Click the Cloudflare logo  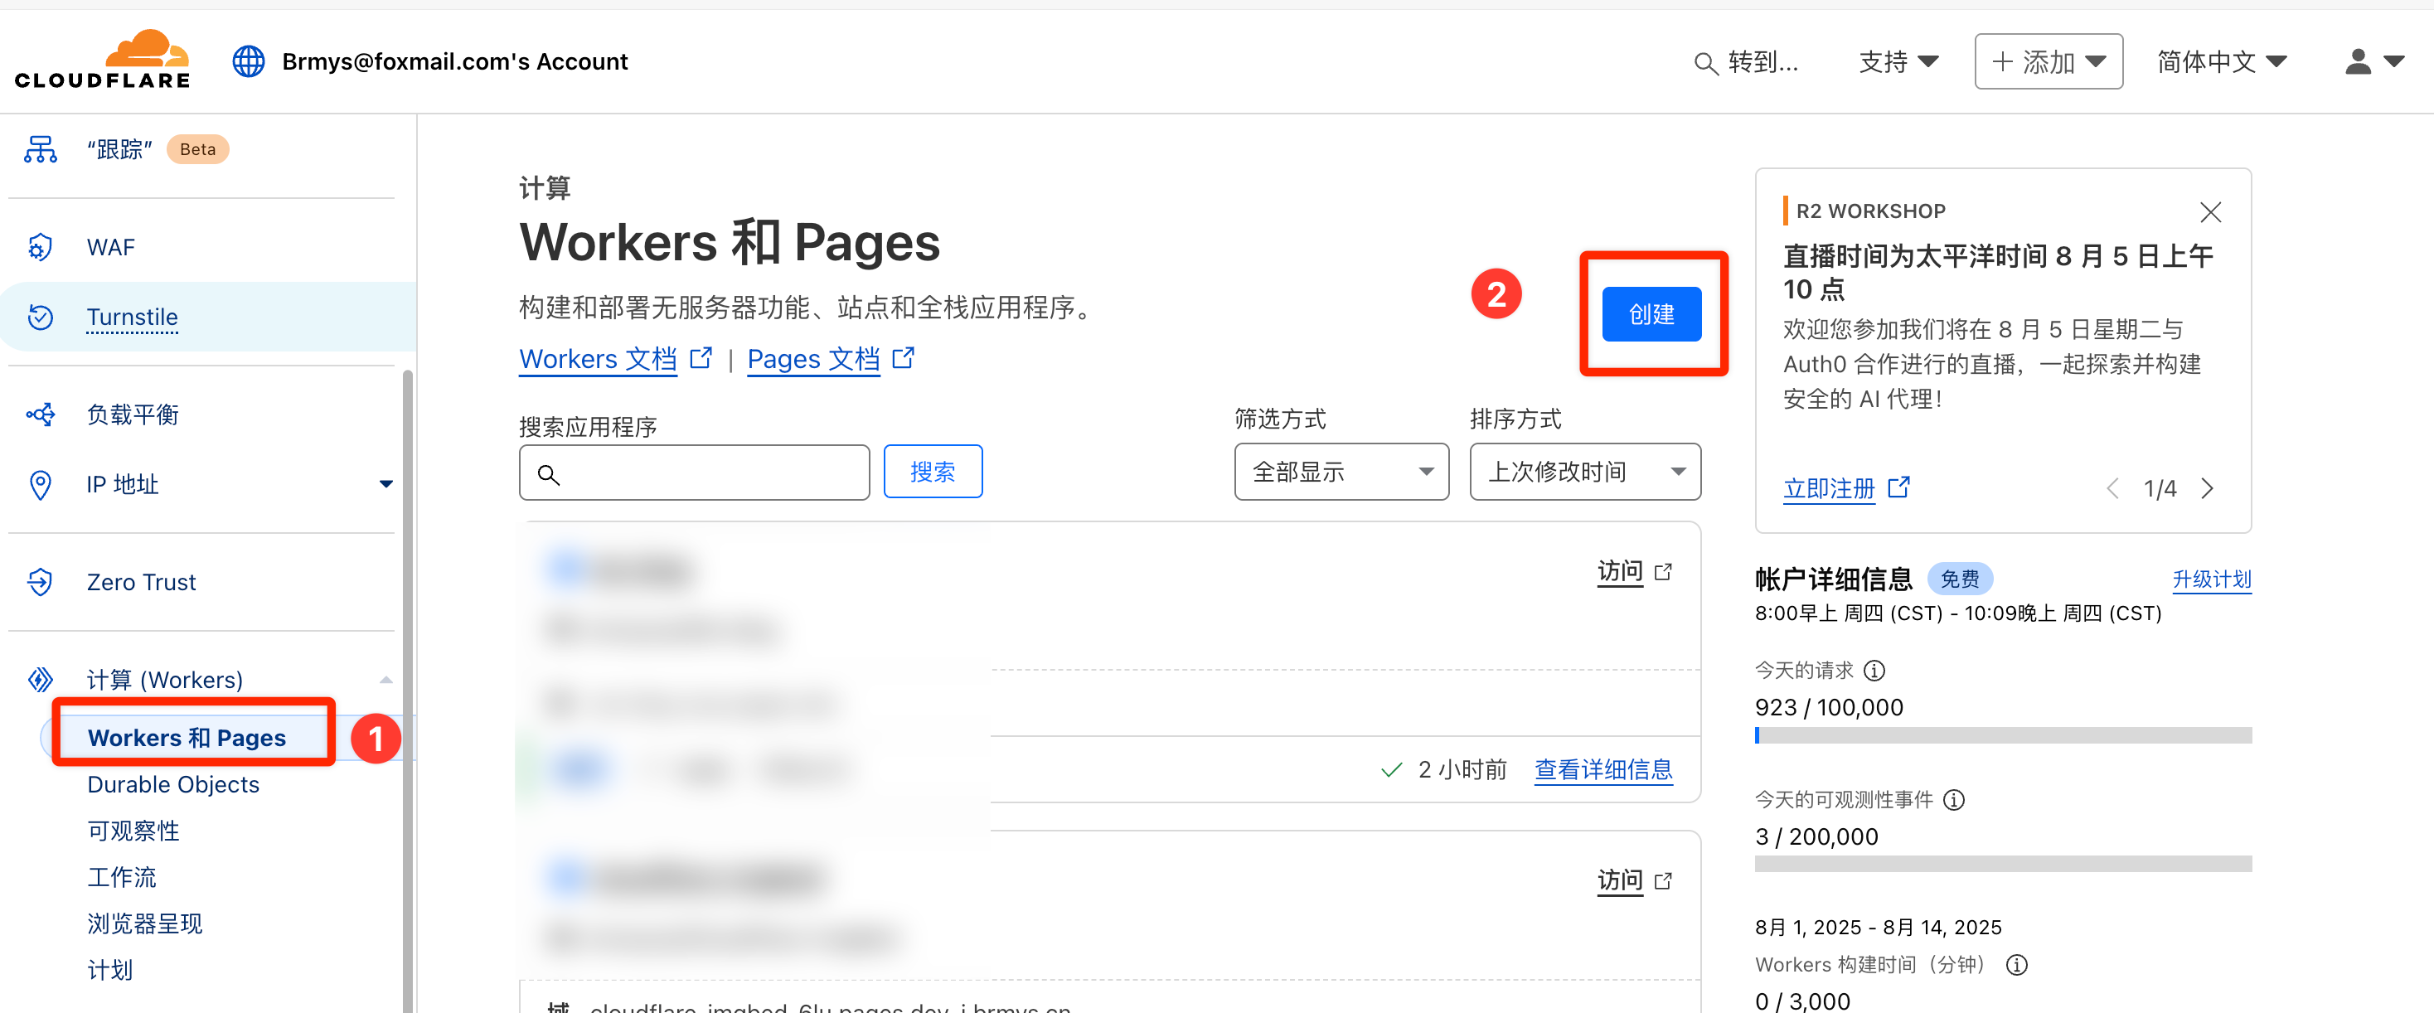tap(102, 60)
